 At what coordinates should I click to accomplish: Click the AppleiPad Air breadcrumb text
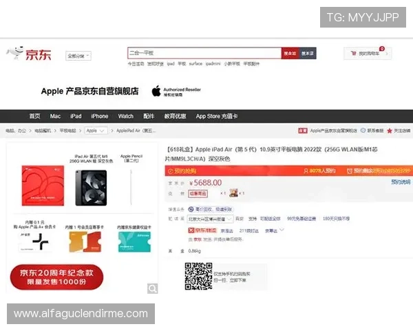(136, 130)
